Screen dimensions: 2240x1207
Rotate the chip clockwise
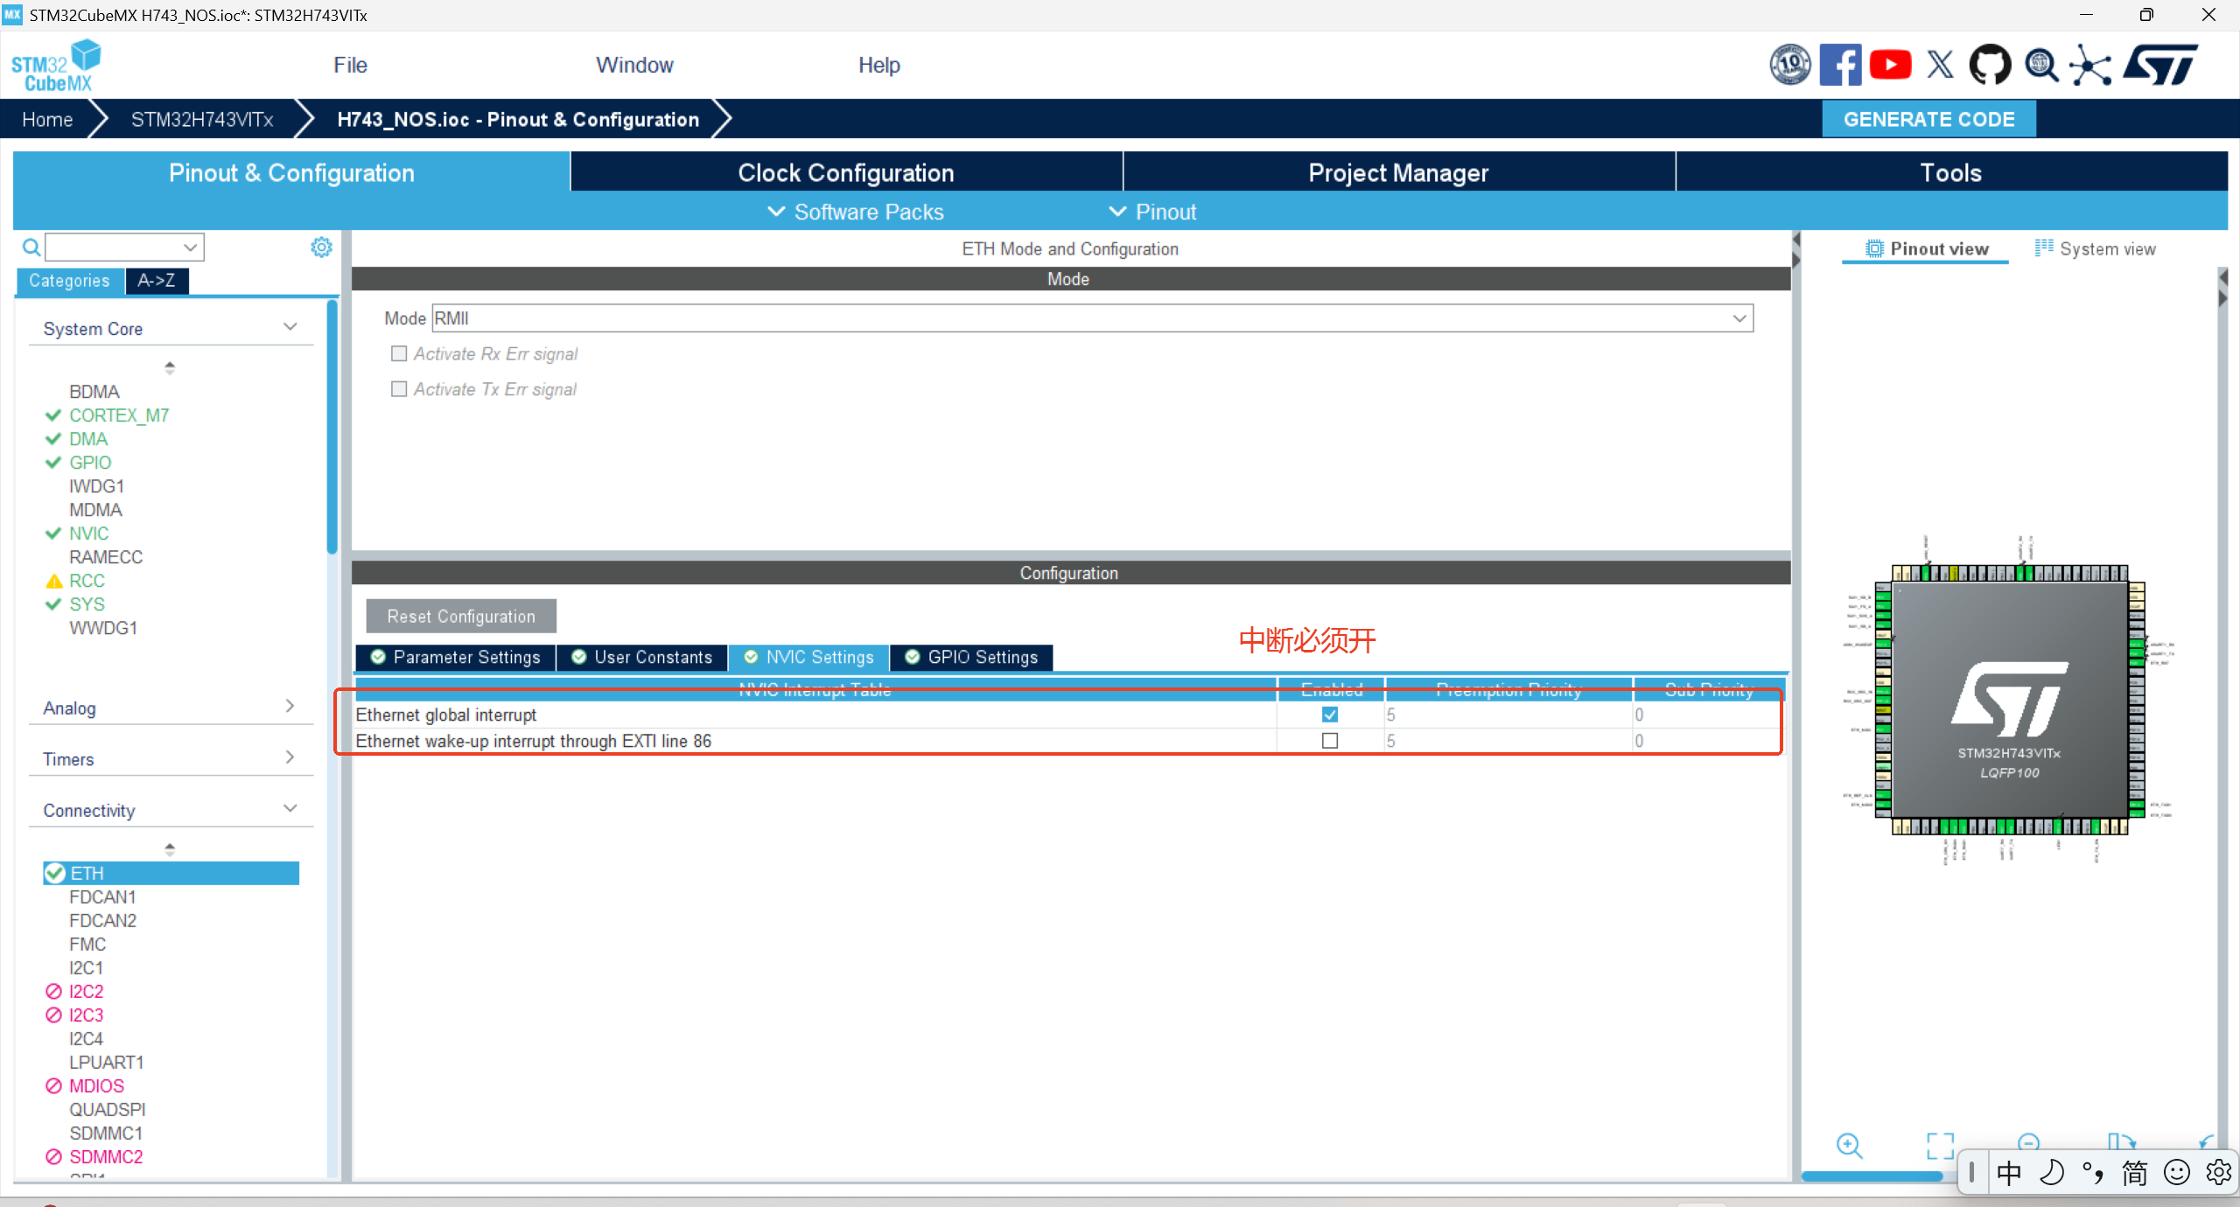(2121, 1141)
